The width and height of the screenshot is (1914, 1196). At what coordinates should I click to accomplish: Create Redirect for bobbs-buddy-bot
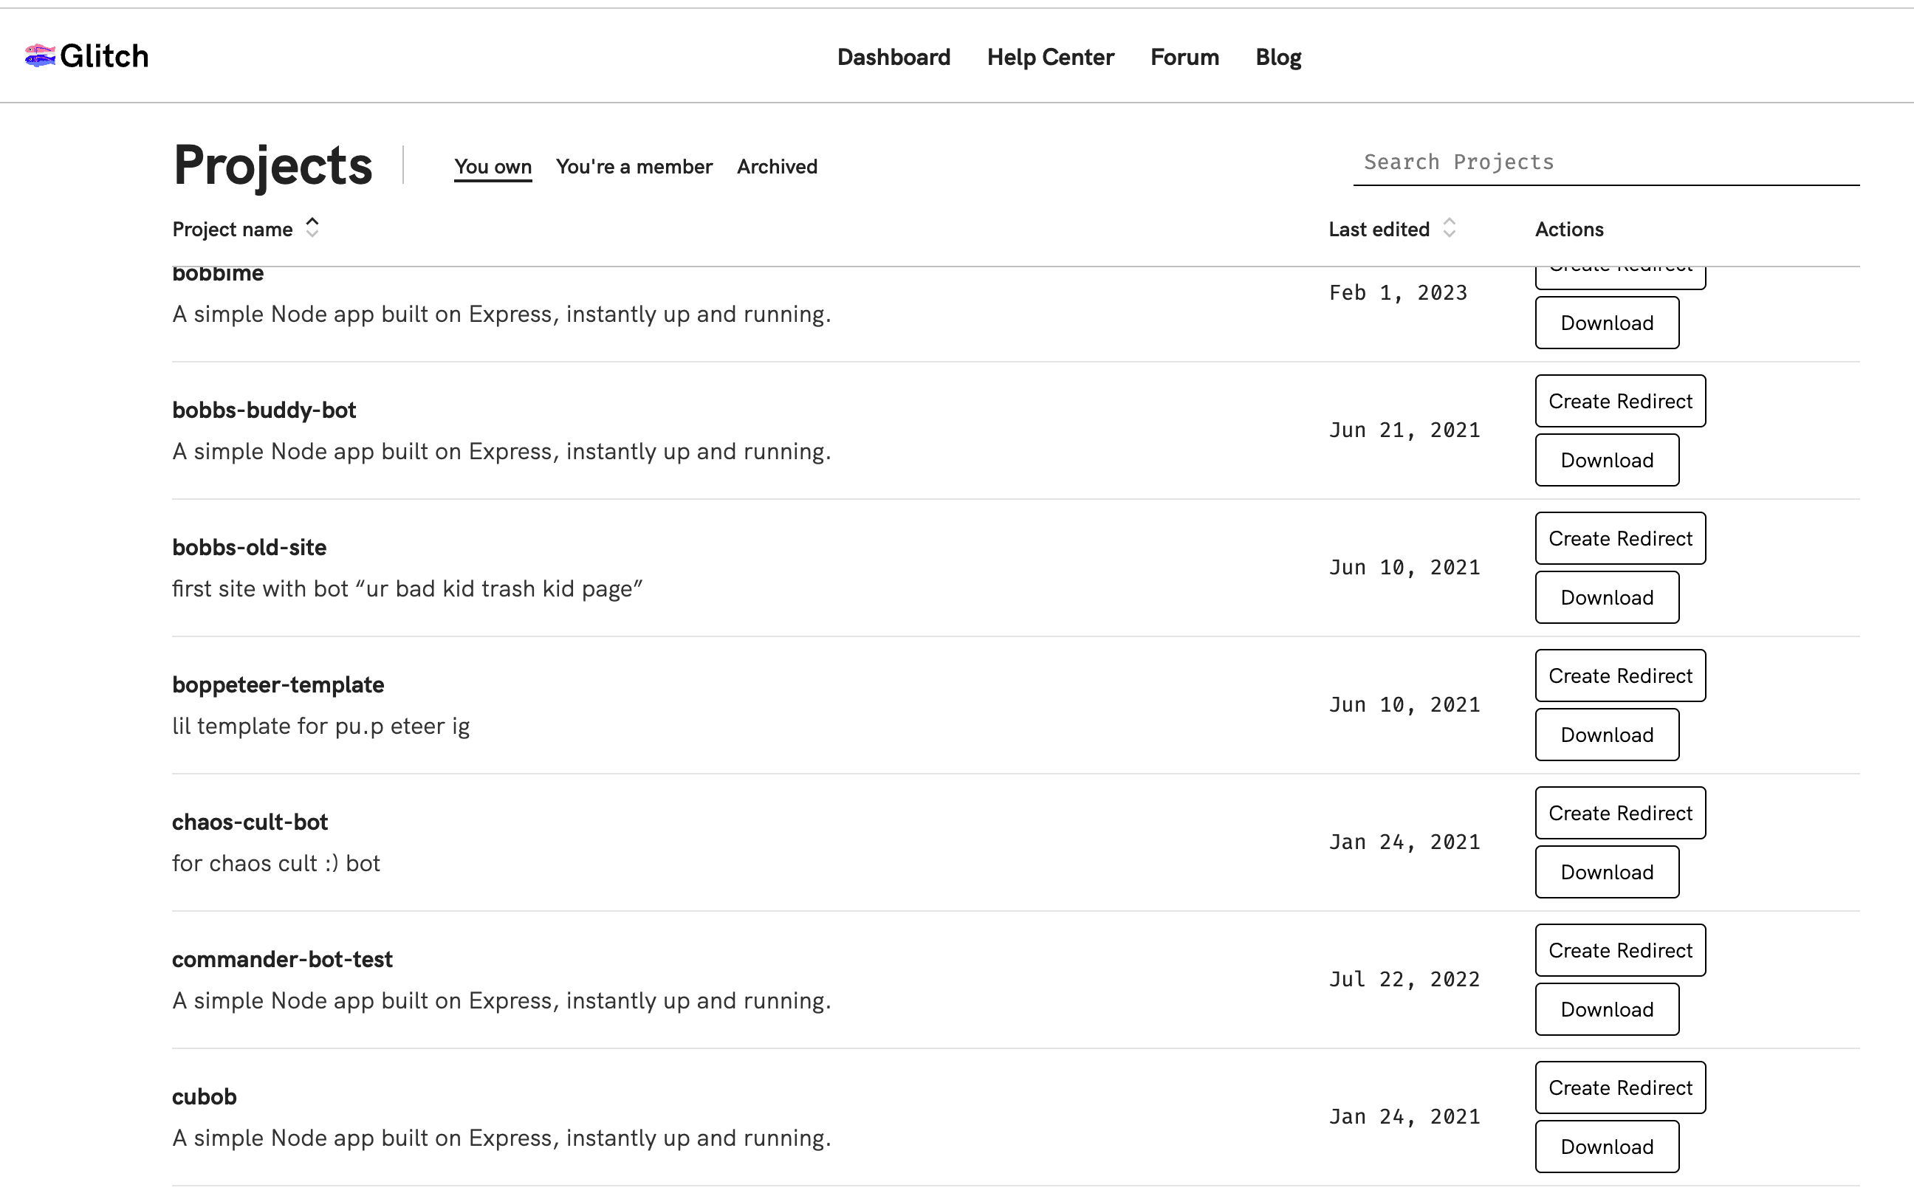tap(1620, 401)
